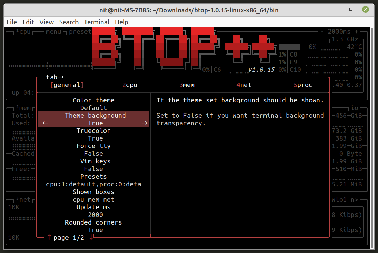Select the Color theme Default option

[93, 108]
